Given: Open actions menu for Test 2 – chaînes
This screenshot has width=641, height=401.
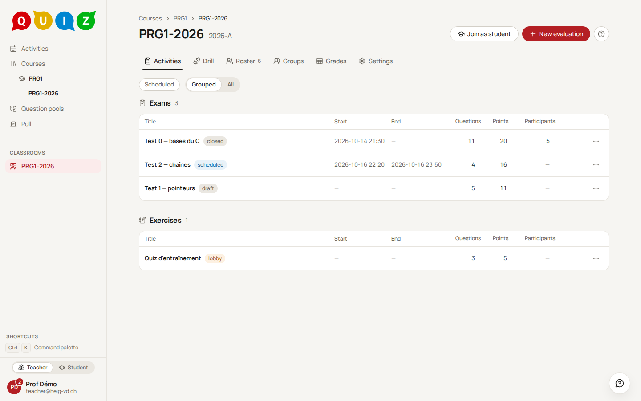Looking at the screenshot, I should tap(596, 165).
